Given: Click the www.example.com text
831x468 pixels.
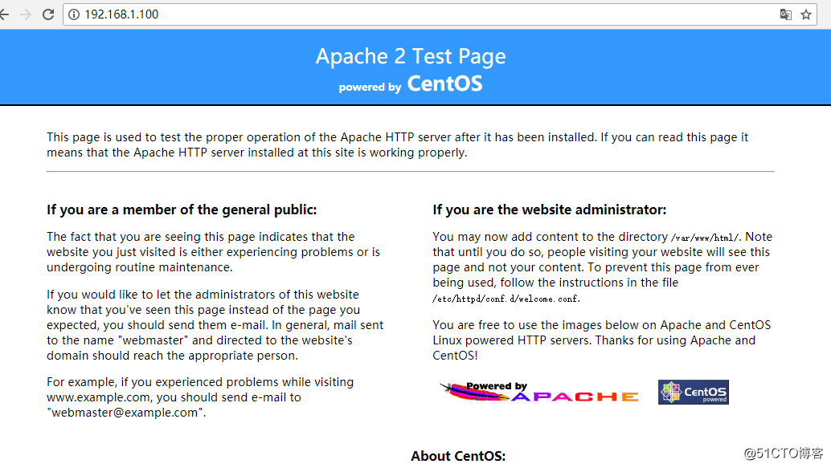Looking at the screenshot, I should coord(99,397).
